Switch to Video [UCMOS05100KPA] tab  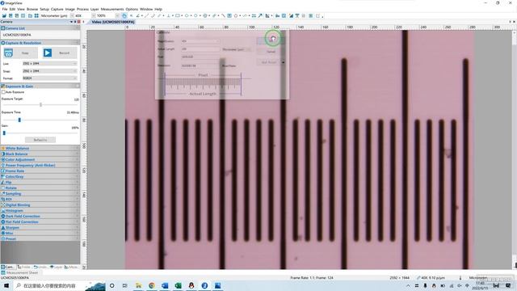tap(113, 22)
